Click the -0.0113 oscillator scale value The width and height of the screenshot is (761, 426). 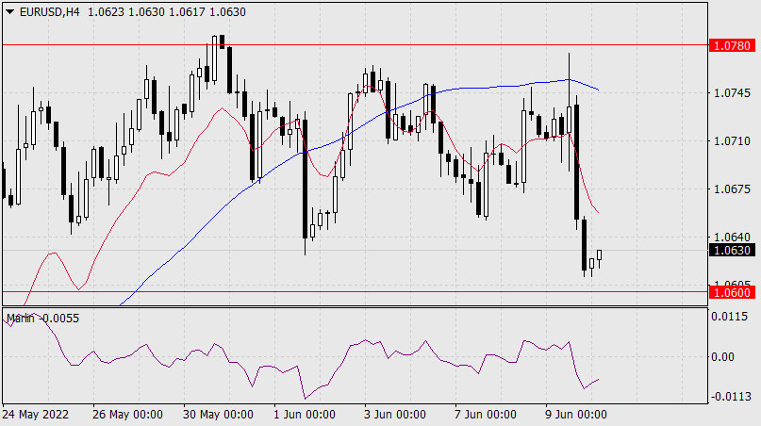731,397
